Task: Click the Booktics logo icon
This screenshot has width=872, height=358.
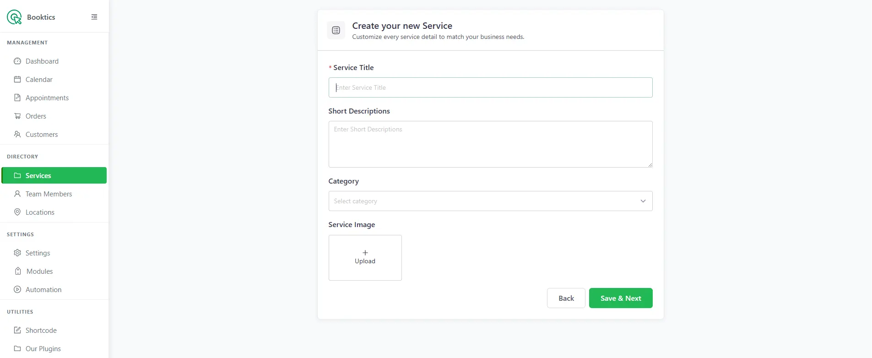Action: point(14,17)
